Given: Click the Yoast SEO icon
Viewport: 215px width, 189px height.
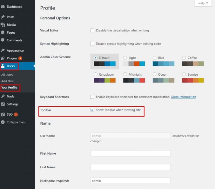Looking at the screenshot, I should point(3,115).
